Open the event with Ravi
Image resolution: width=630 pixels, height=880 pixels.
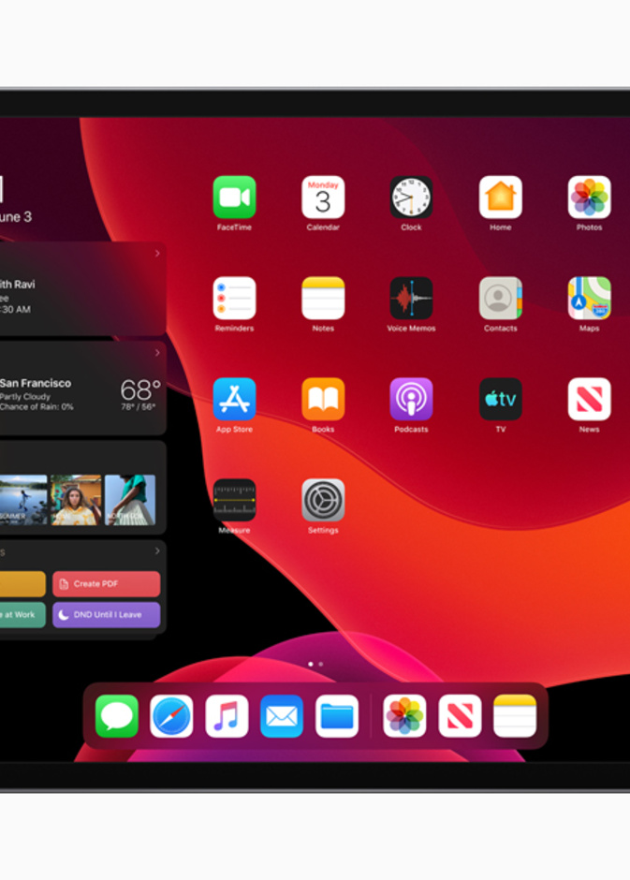[x=82, y=288]
